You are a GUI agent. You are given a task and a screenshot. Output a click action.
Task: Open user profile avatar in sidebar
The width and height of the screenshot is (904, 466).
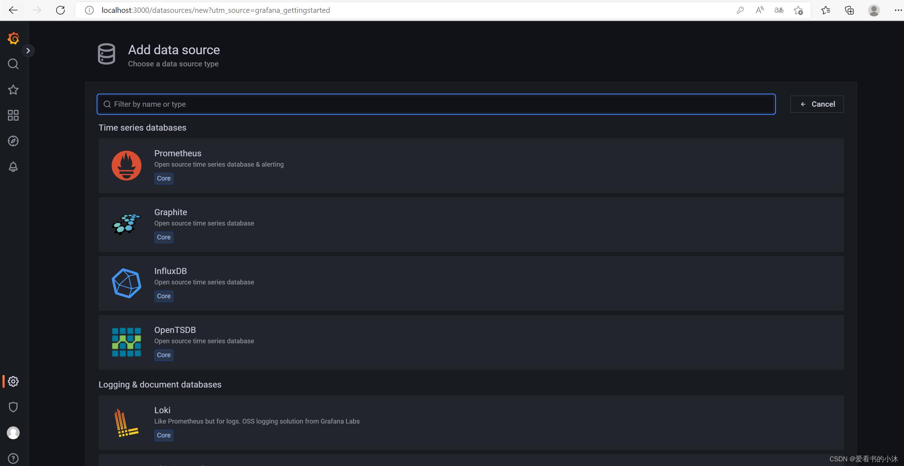click(13, 433)
